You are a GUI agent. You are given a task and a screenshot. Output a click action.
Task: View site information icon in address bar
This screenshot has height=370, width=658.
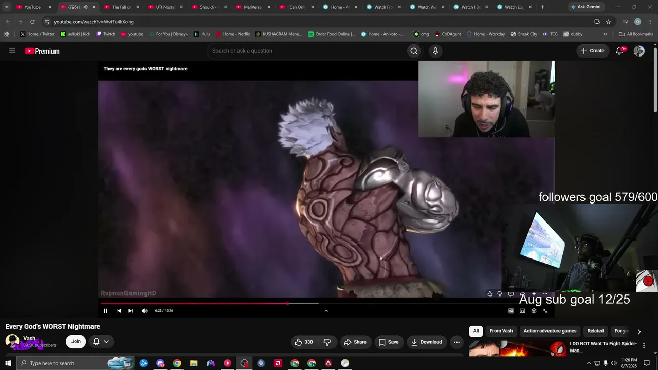pos(47,22)
